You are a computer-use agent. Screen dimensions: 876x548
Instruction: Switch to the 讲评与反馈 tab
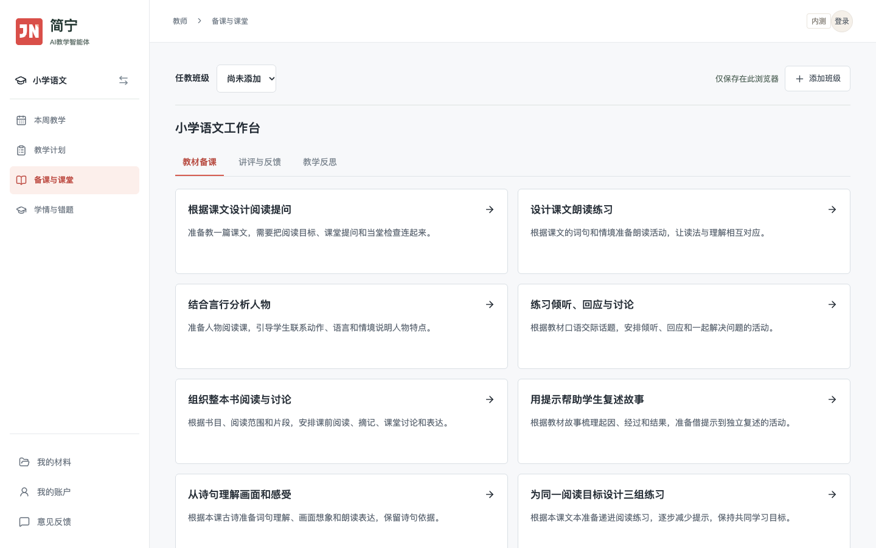pos(260,162)
